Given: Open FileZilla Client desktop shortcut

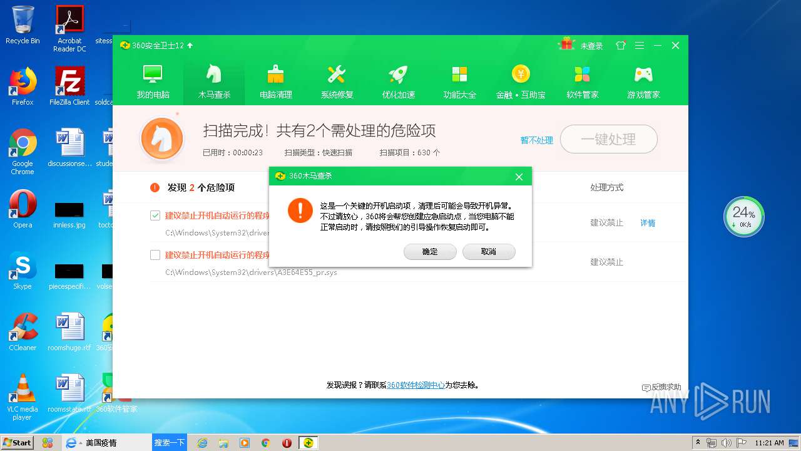Looking at the screenshot, I should (69, 86).
